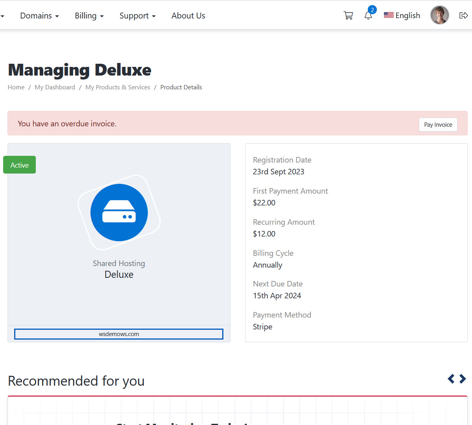This screenshot has width=472, height=425.
Task: Open My Products & Services breadcrumb
Action: pyautogui.click(x=118, y=87)
